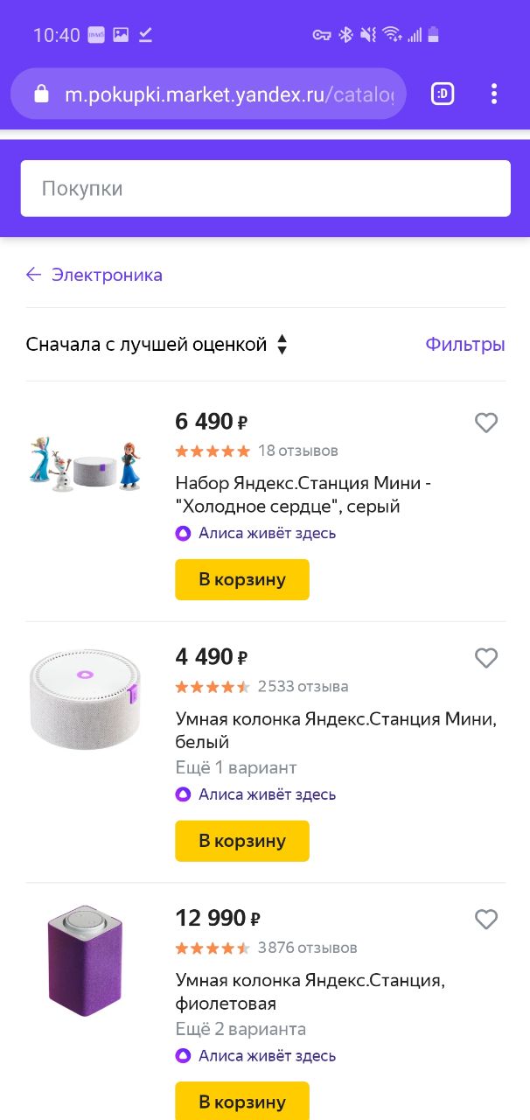Viewport: 530px width, 1120px height.
Task: Open the sort order dropdown arrows
Action: (x=282, y=345)
